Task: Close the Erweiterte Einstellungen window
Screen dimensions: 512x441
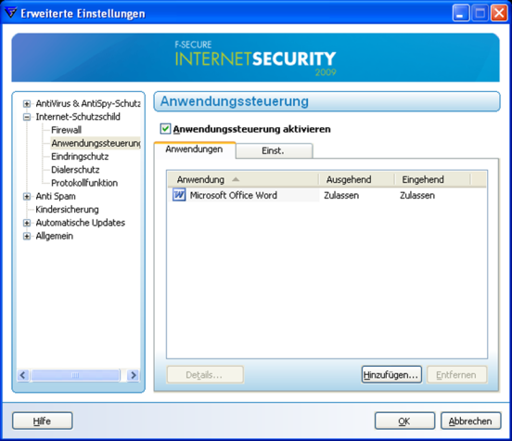Action: point(499,13)
